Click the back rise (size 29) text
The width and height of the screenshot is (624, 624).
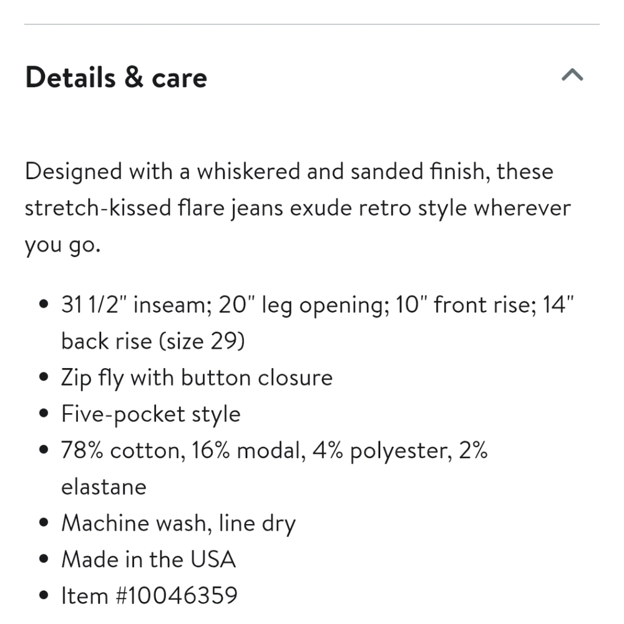[153, 341]
